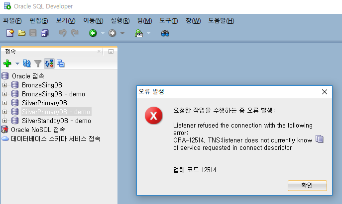Viewport: 342px width, 204px height.
Task: Open the 보기(V) menu
Action: pyautogui.click(x=65, y=21)
